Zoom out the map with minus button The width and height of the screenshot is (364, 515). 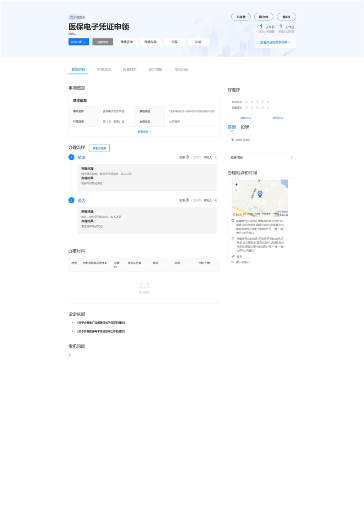pos(236,190)
